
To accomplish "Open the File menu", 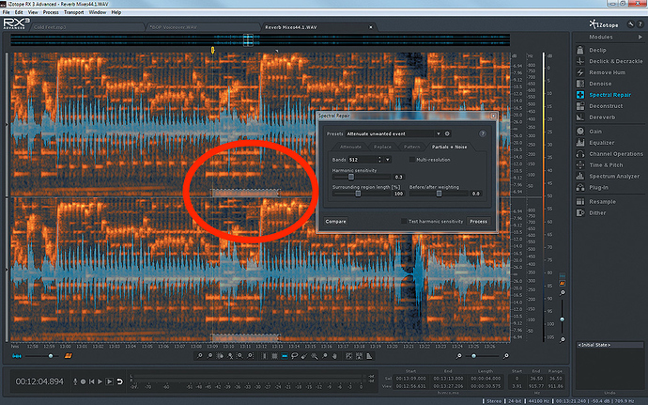I will (x=7, y=12).
